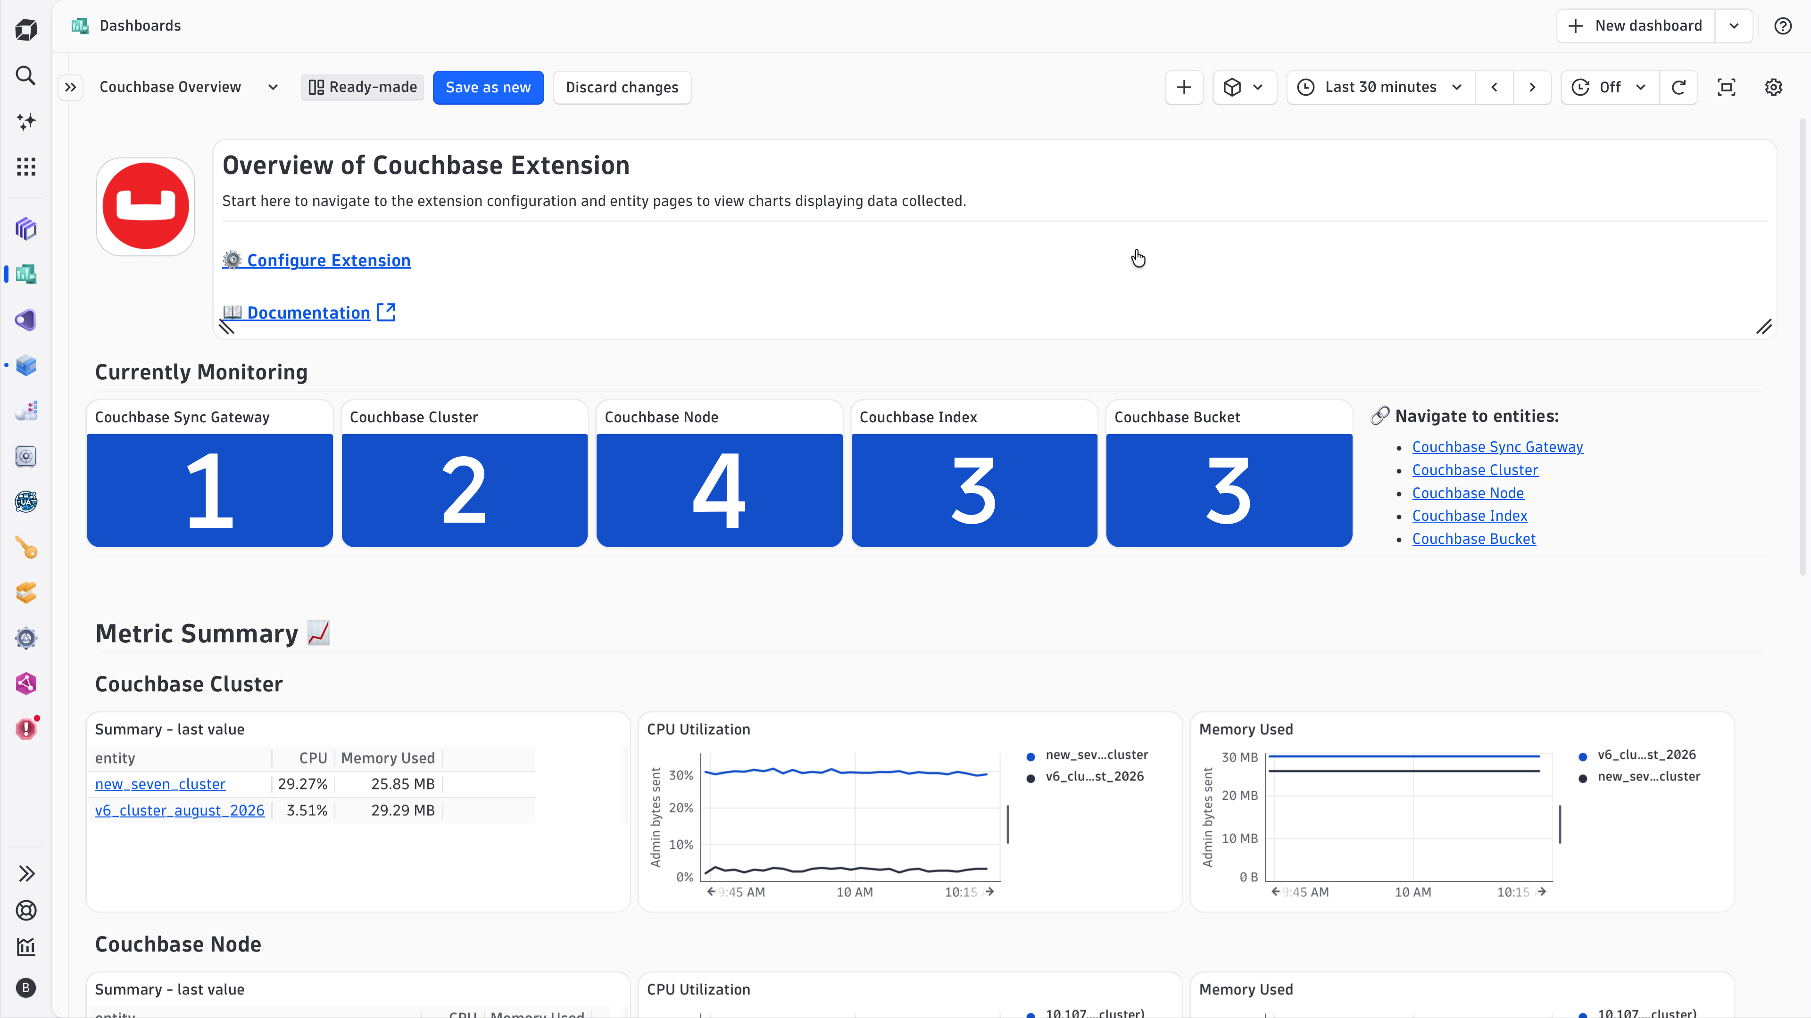Open the Couchbase Overview dashboard dropdown
Image resolution: width=1811 pixels, height=1018 pixels.
point(273,87)
